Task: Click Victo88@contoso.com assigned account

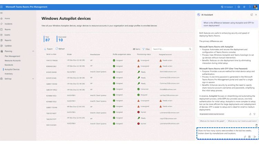Action: pyautogui.click(x=168, y=89)
